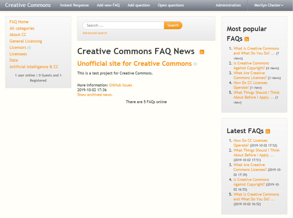Image resolution: width=293 pixels, height=218 pixels.
Task: Click the RSS icon beside Creative Commons FAQ News
Action: [202, 52]
